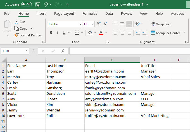
Task: Click the Wrap Text button
Action: (x=161, y=24)
